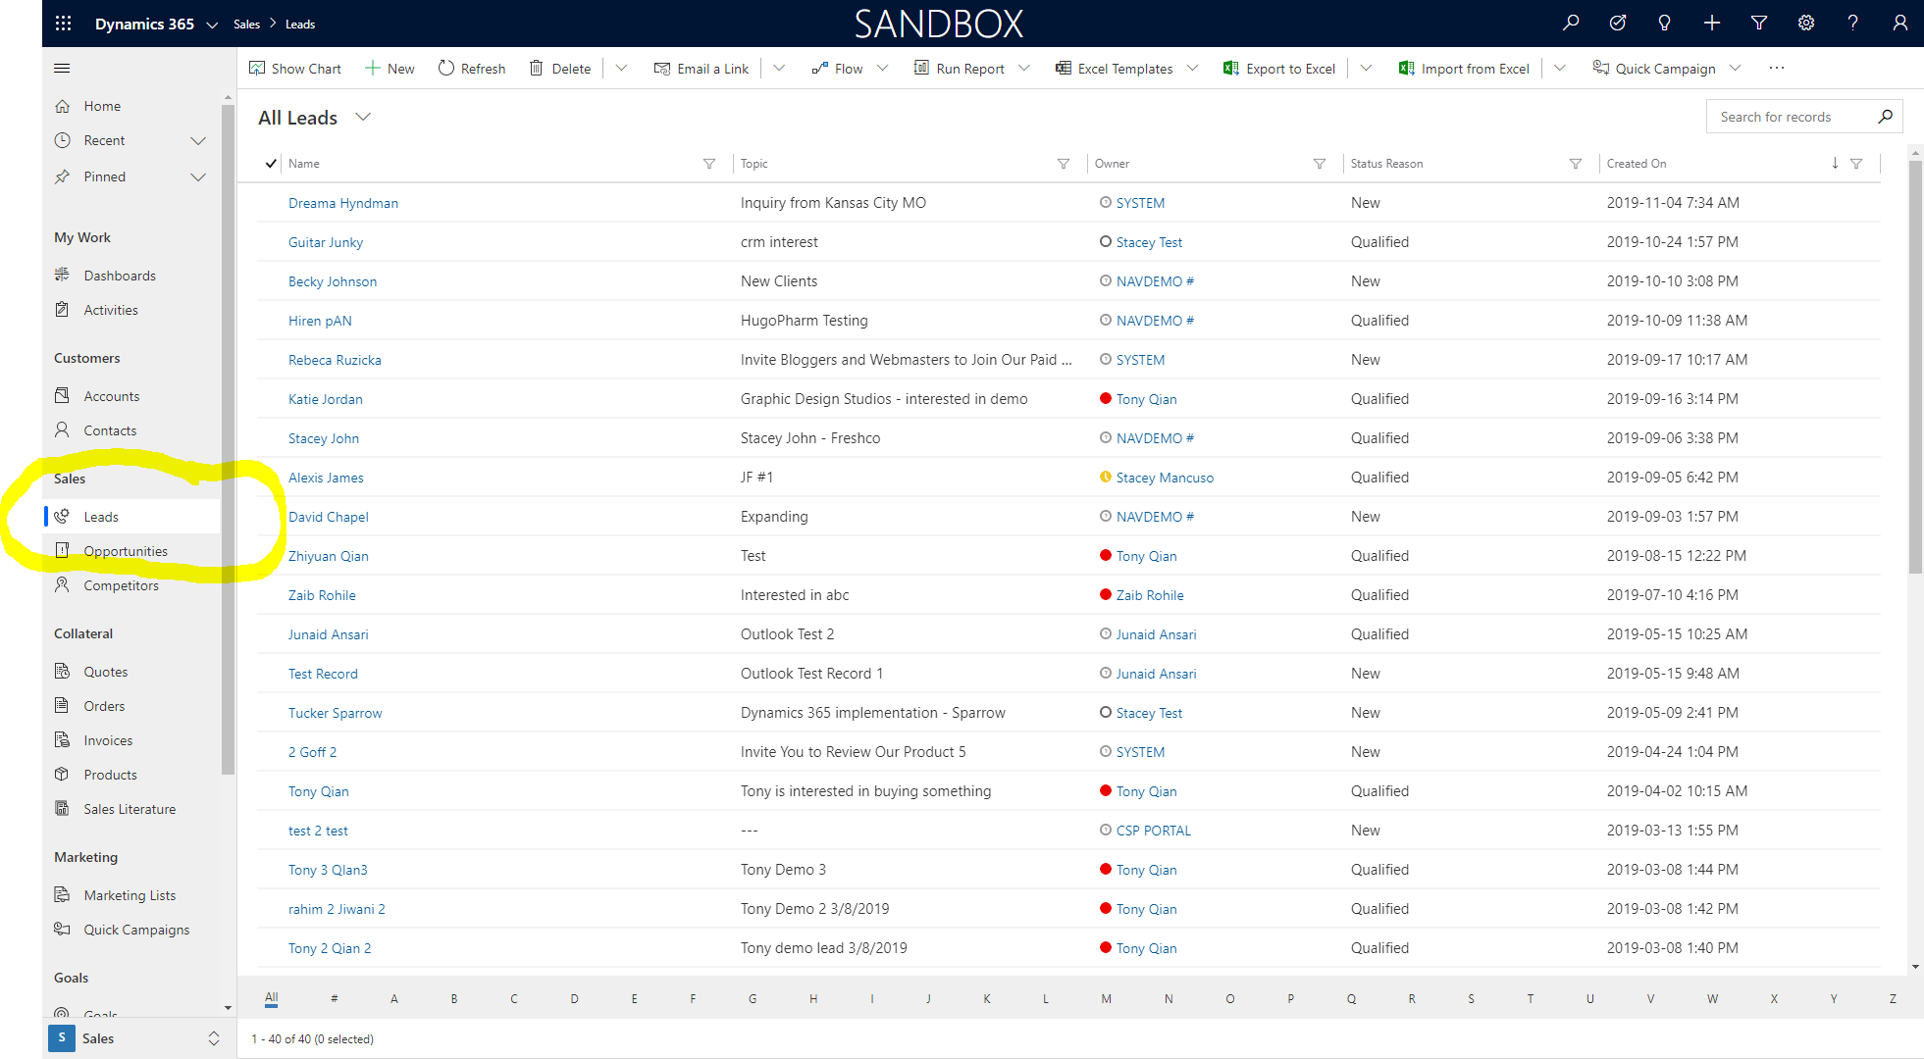Open the task flow checkmark icon
This screenshot has width=1924, height=1059.
[1618, 23]
